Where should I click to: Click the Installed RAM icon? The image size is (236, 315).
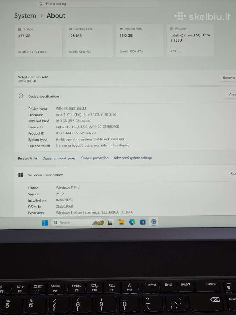(x=121, y=29)
